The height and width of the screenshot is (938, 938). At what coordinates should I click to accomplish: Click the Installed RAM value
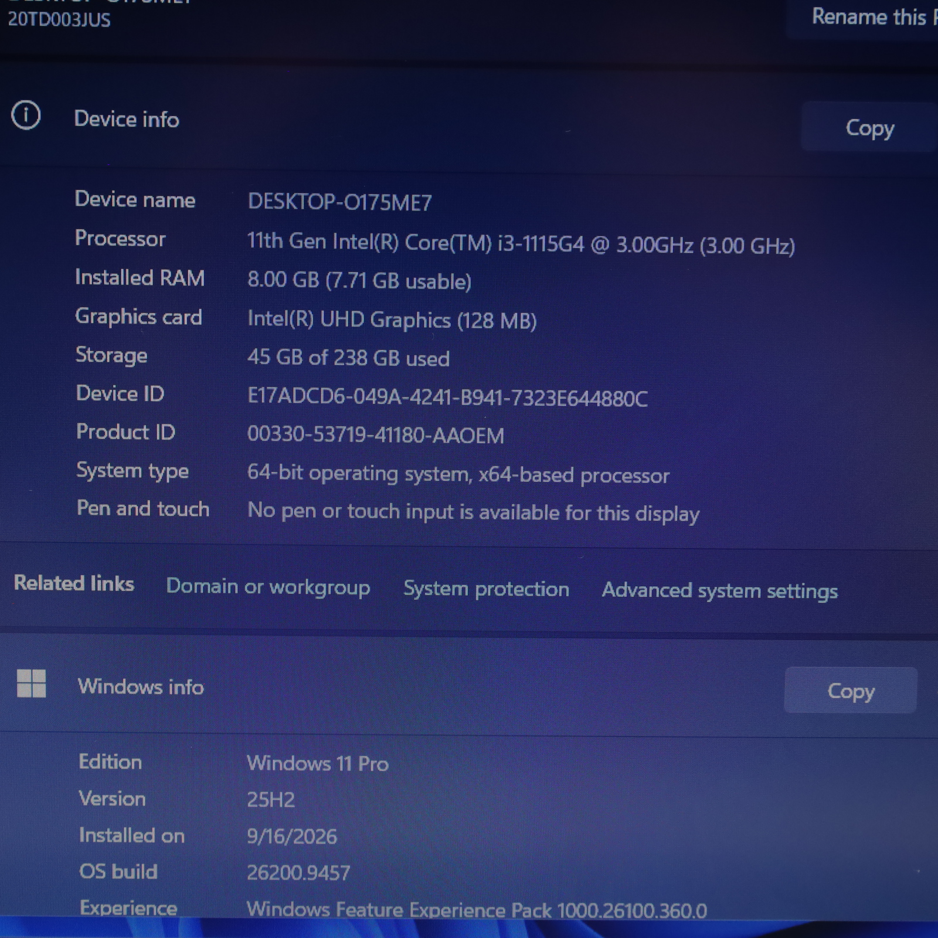(359, 280)
